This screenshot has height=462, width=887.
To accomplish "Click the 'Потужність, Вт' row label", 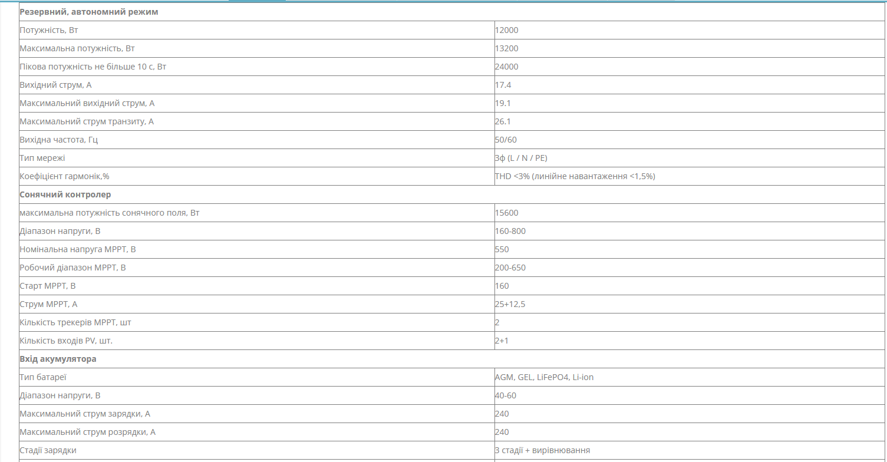I will [50, 30].
